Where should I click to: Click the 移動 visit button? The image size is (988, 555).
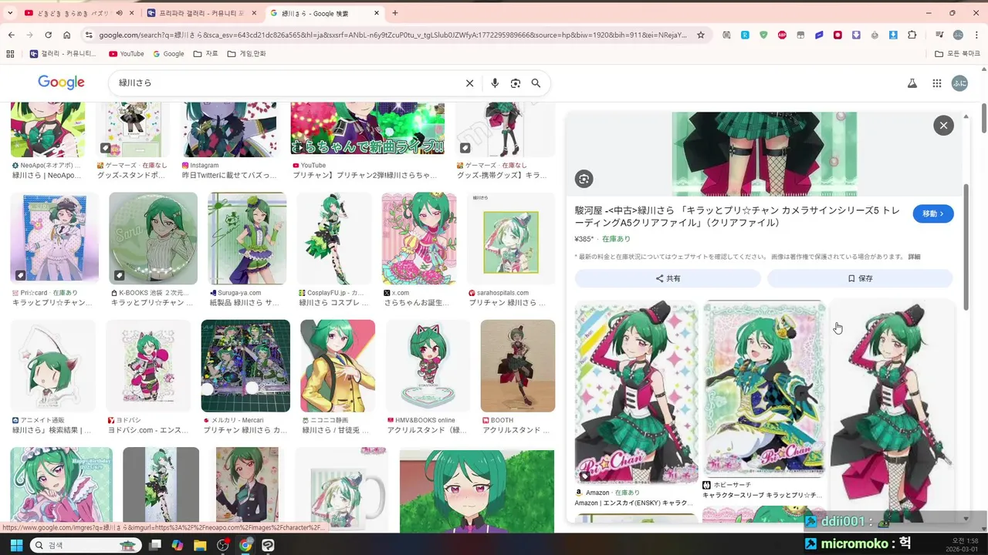pos(933,214)
